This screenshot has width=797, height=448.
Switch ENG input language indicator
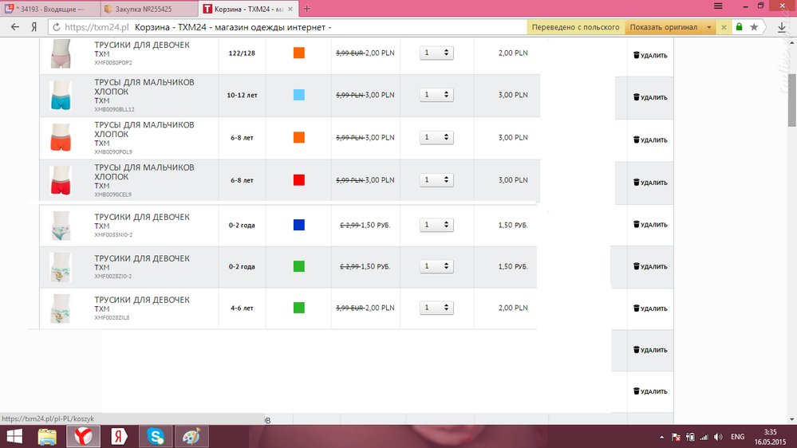click(x=737, y=437)
